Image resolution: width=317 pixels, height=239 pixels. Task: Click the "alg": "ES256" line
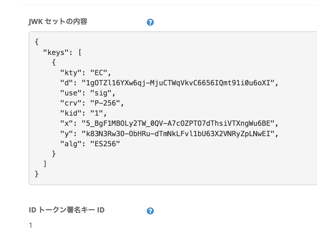coord(90,144)
